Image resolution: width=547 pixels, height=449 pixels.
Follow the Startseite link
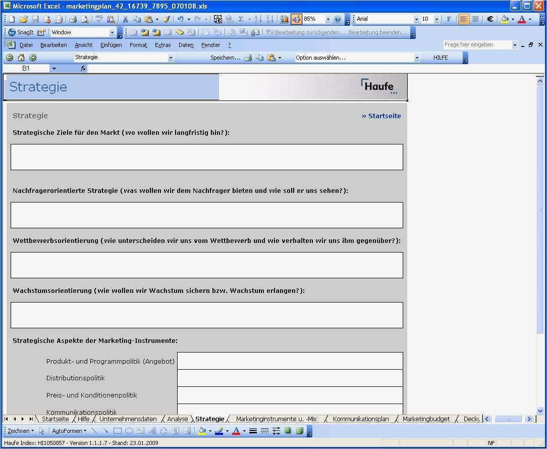tap(381, 116)
